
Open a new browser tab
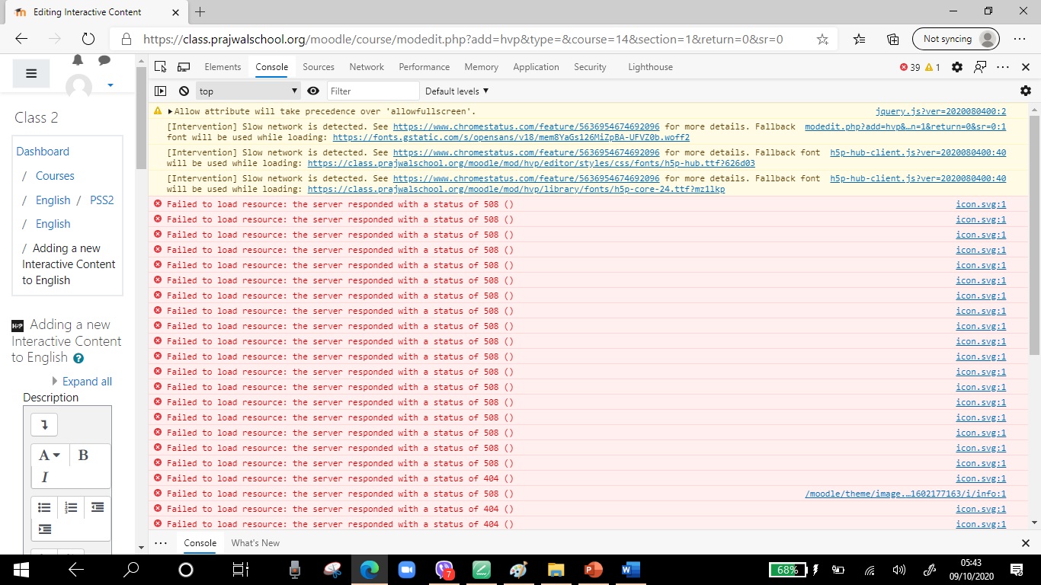click(200, 12)
